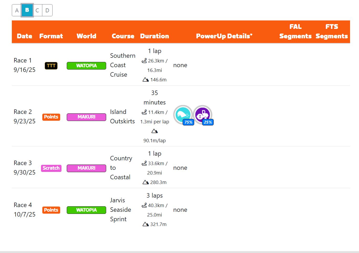Open category D tab
The width and height of the screenshot is (359, 253).
(47, 10)
